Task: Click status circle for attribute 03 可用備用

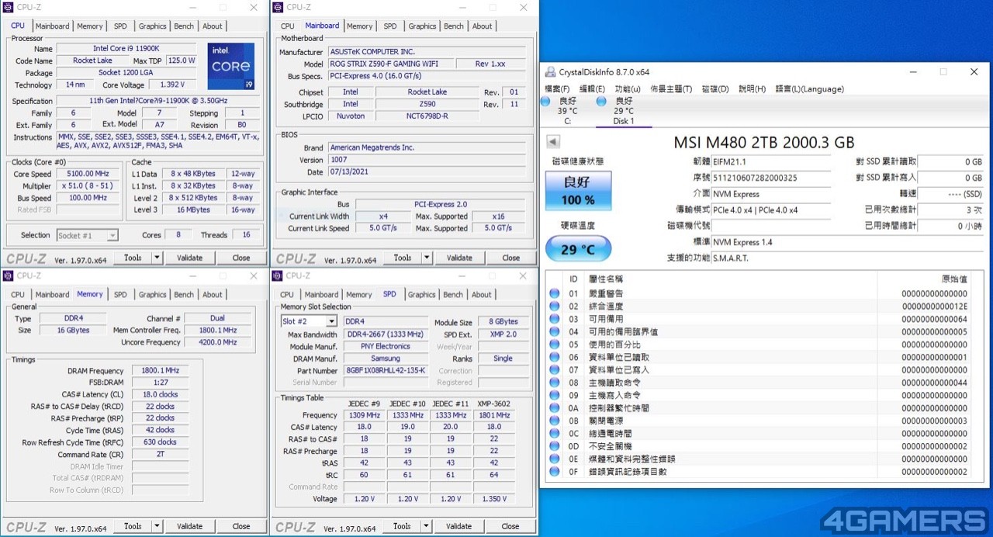Action: click(555, 319)
